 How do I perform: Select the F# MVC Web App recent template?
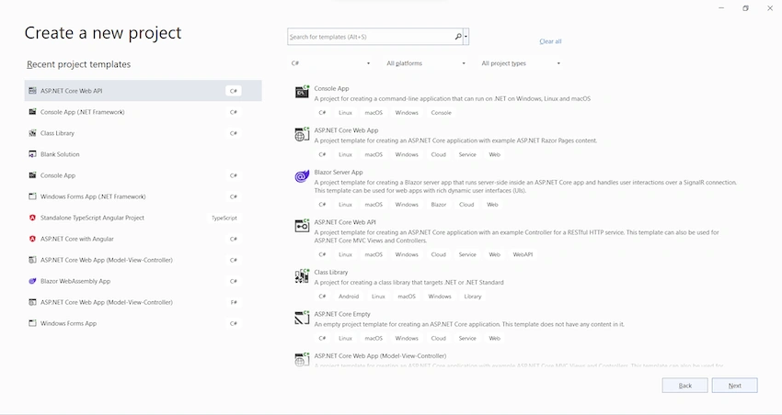144,302
